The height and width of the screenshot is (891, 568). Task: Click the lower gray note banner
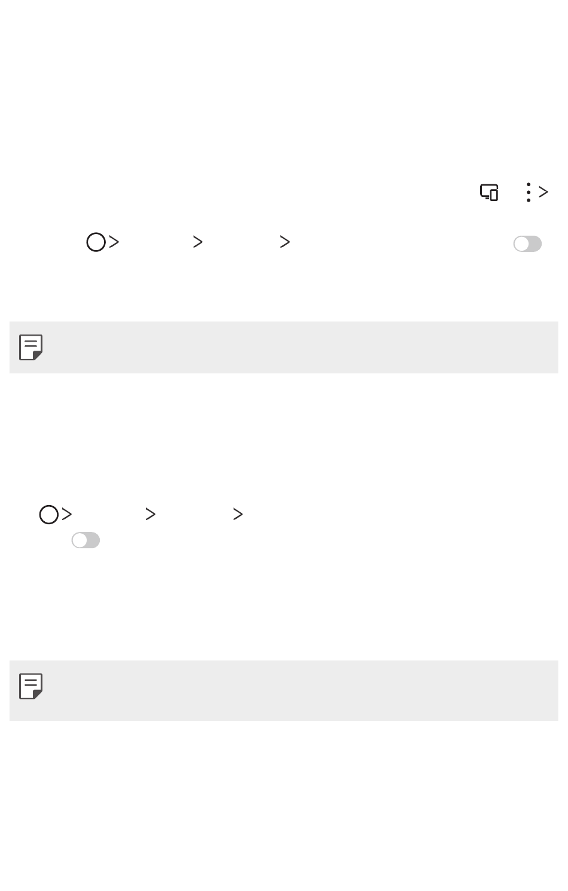coord(284,691)
